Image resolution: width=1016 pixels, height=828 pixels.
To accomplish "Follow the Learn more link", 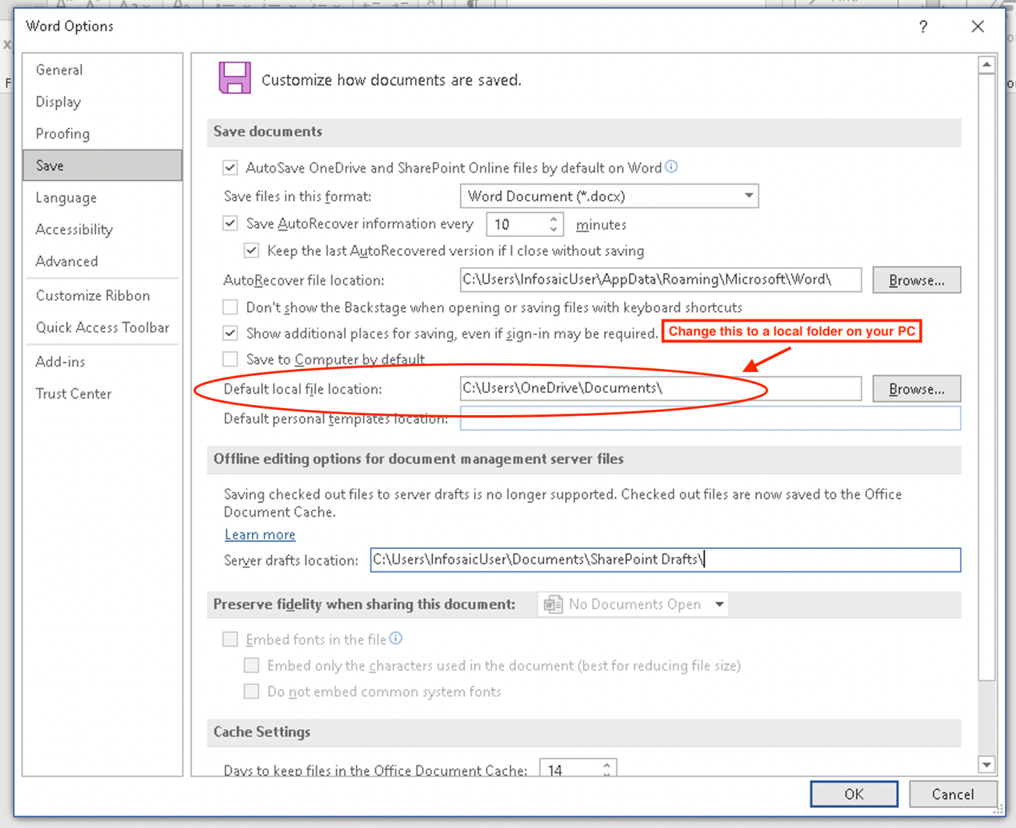I will tap(260, 534).
